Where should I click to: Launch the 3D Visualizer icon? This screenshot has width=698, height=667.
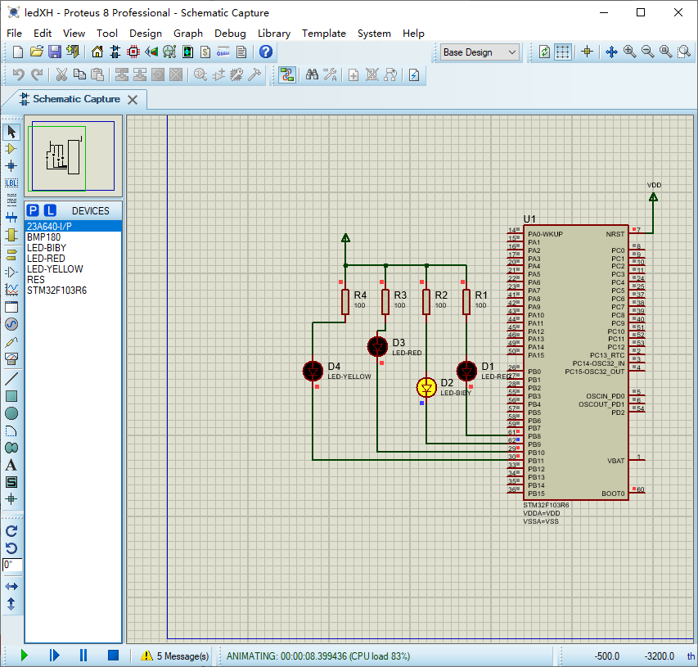click(151, 52)
